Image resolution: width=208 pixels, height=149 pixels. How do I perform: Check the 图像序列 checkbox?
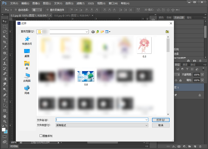(41, 136)
